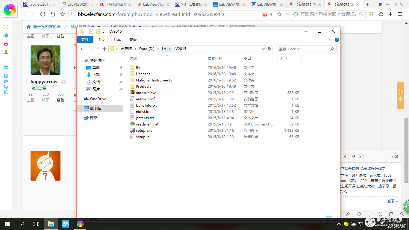
Task: Click the green user sidebar icon
Action: (6, 52)
